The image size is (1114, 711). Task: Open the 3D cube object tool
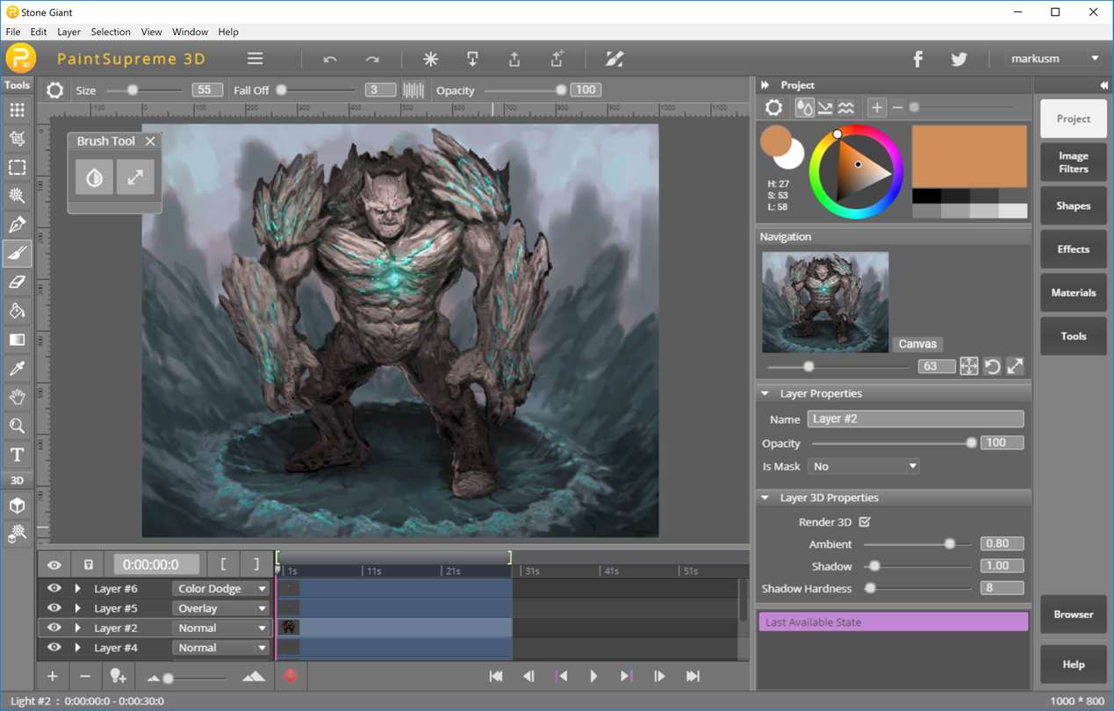point(17,506)
